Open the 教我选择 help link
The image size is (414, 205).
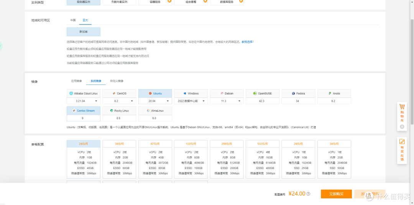click(x=247, y=42)
